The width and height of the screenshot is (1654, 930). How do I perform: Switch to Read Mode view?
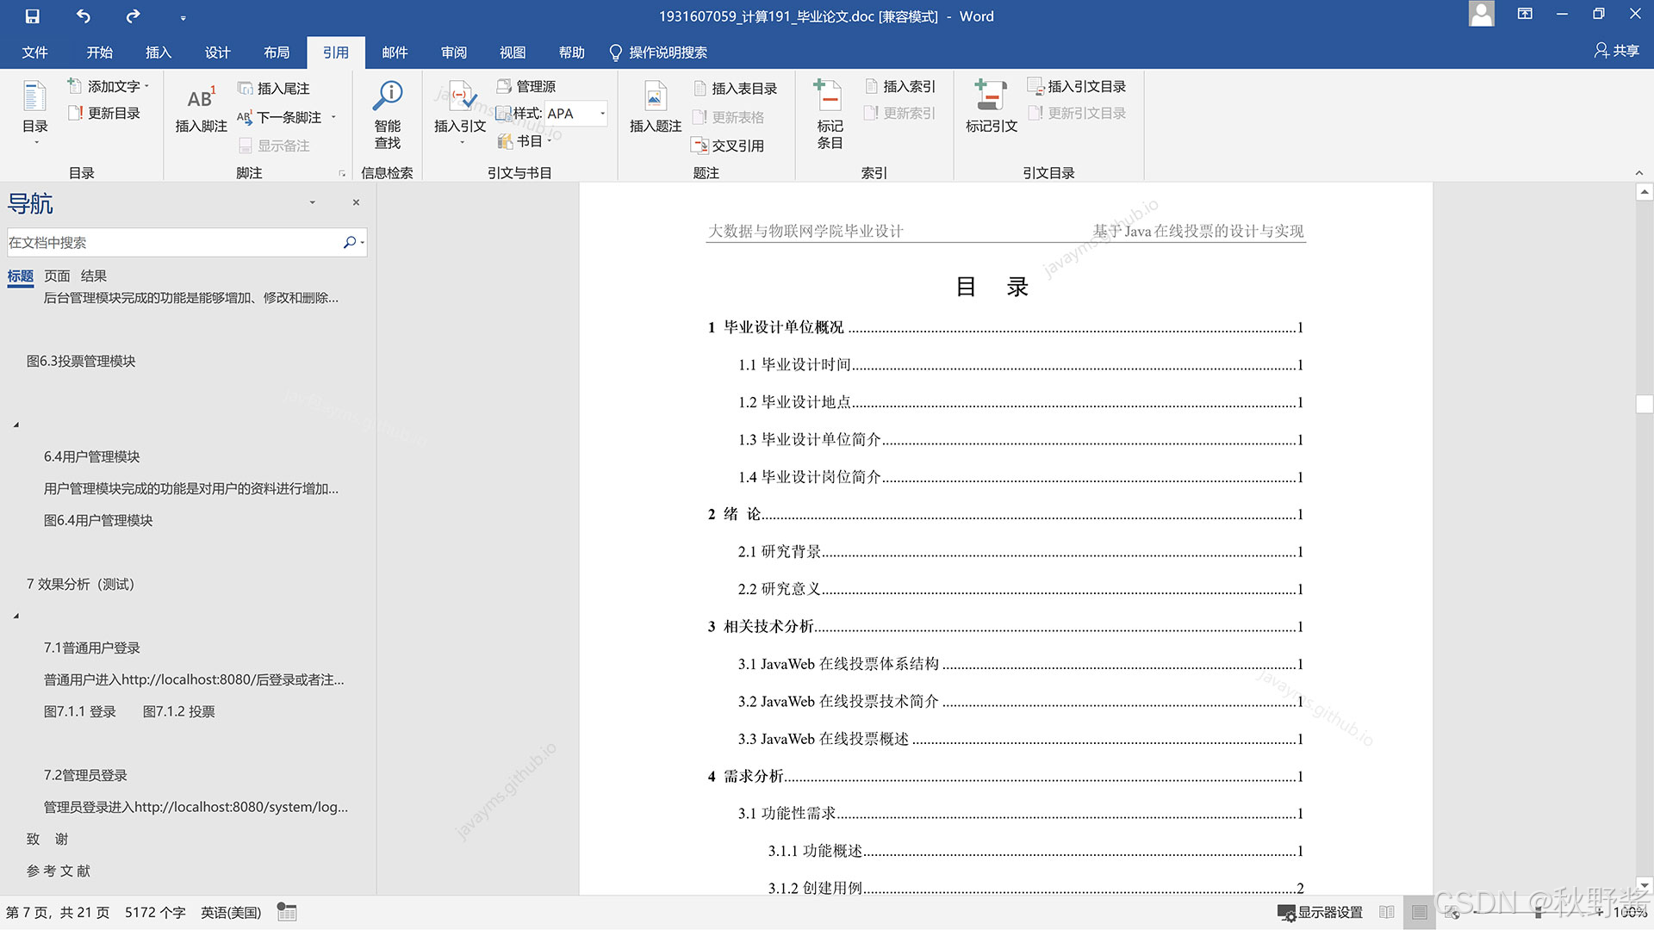pos(1386,912)
